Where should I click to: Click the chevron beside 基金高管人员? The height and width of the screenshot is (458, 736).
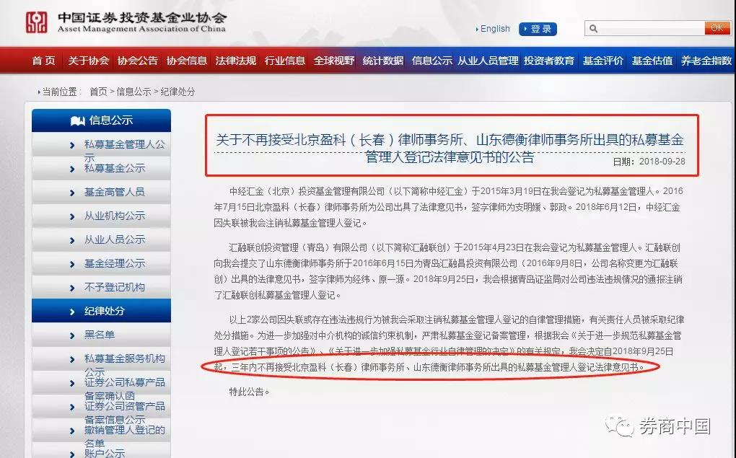click(72, 193)
